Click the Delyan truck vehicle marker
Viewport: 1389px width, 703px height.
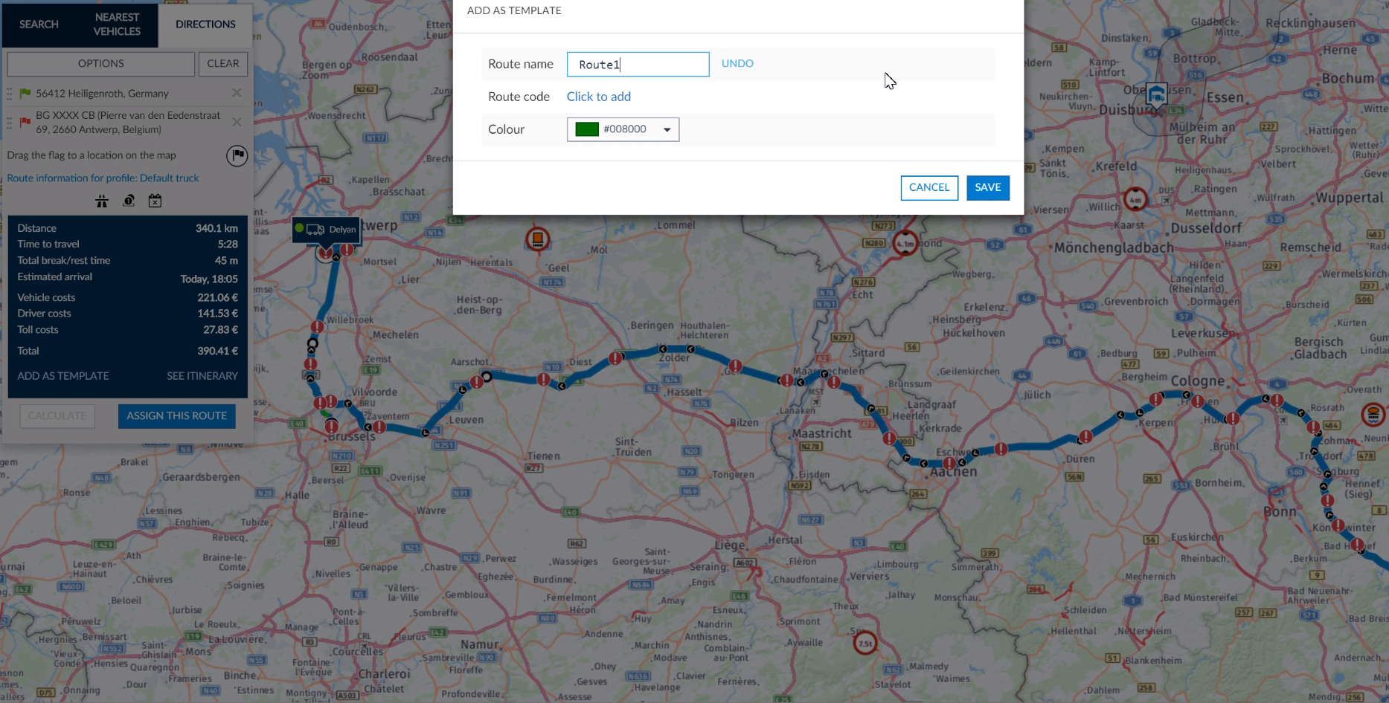[327, 230]
